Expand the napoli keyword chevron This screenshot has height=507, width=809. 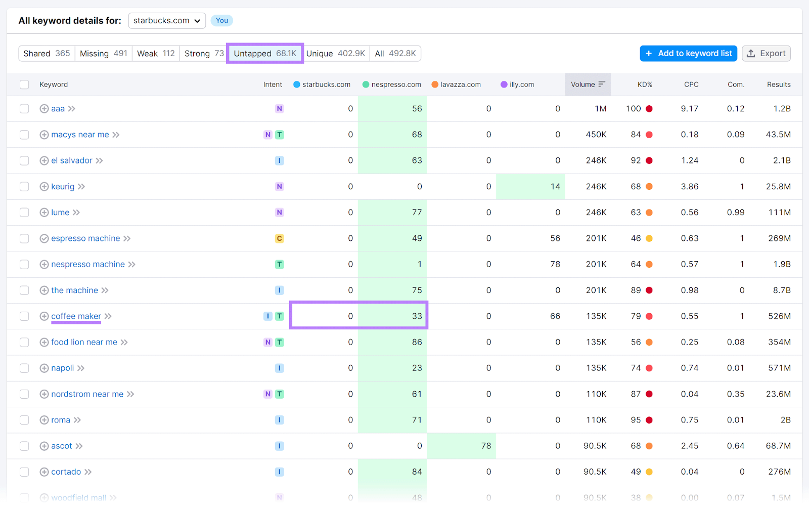(x=80, y=368)
